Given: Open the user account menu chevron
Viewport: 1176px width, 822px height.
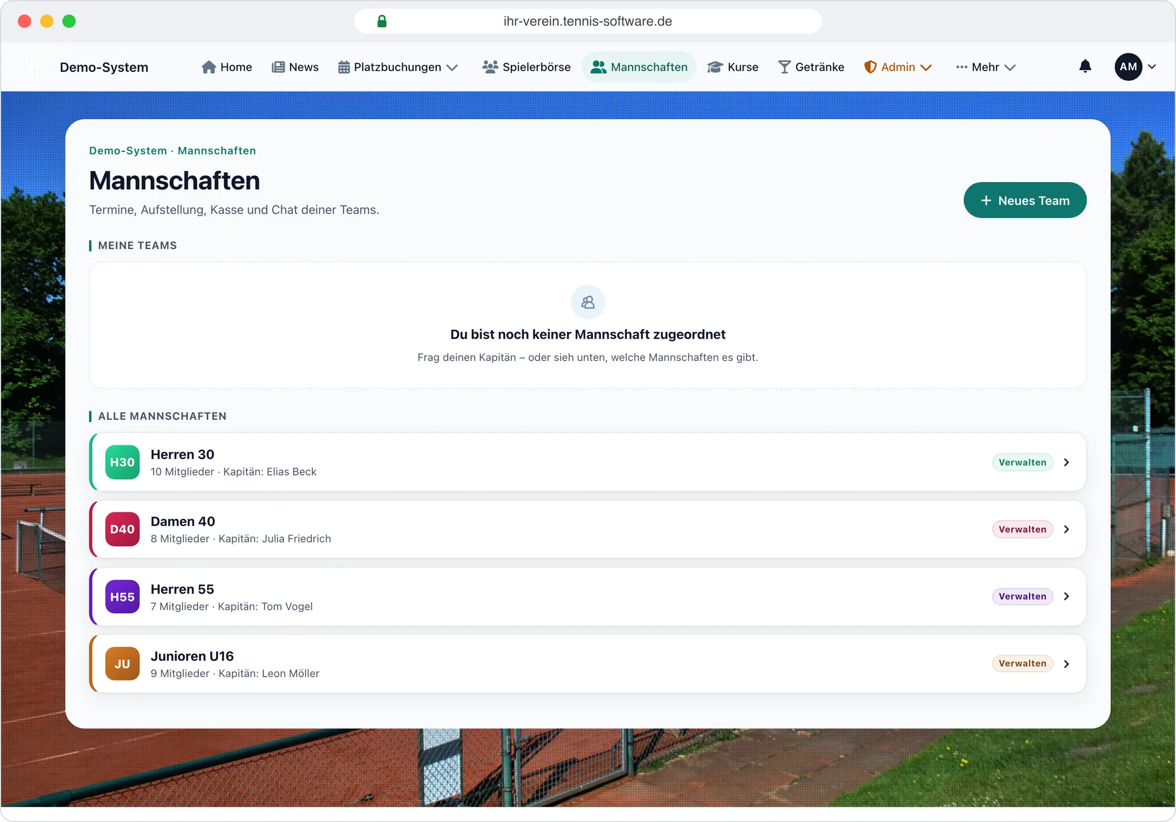Looking at the screenshot, I should click(x=1152, y=67).
